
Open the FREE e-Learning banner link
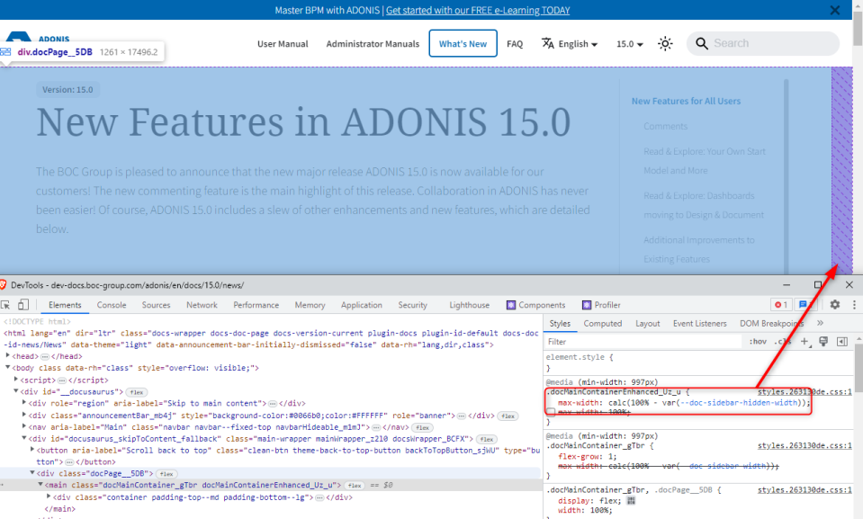click(477, 10)
